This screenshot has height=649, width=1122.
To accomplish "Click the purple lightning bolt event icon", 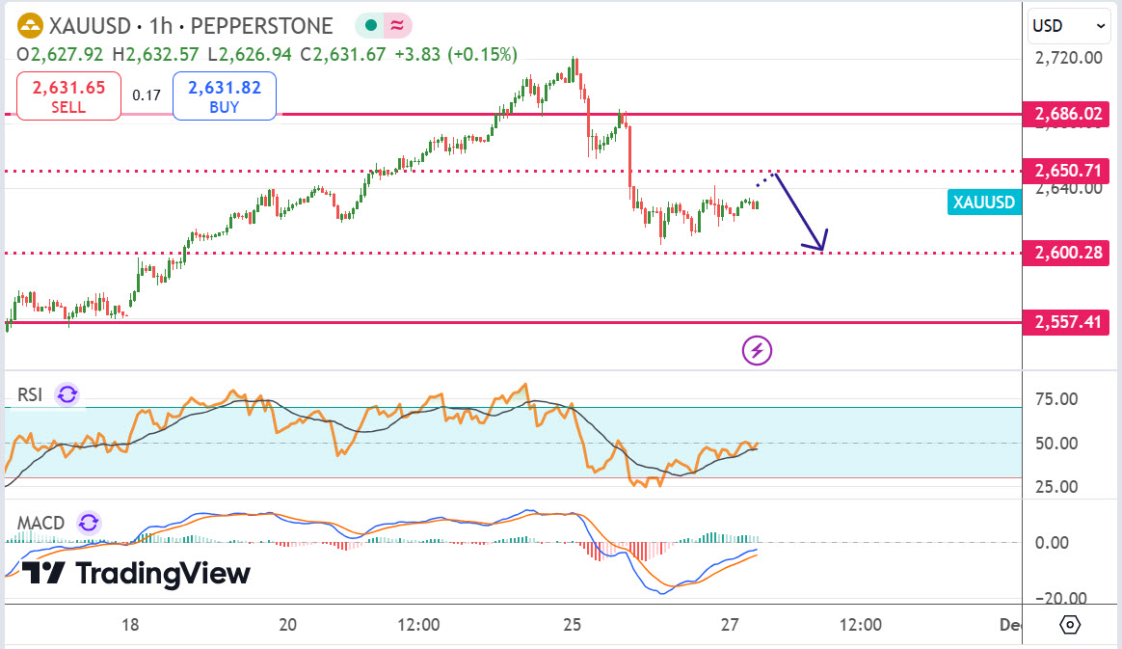I will point(757,350).
